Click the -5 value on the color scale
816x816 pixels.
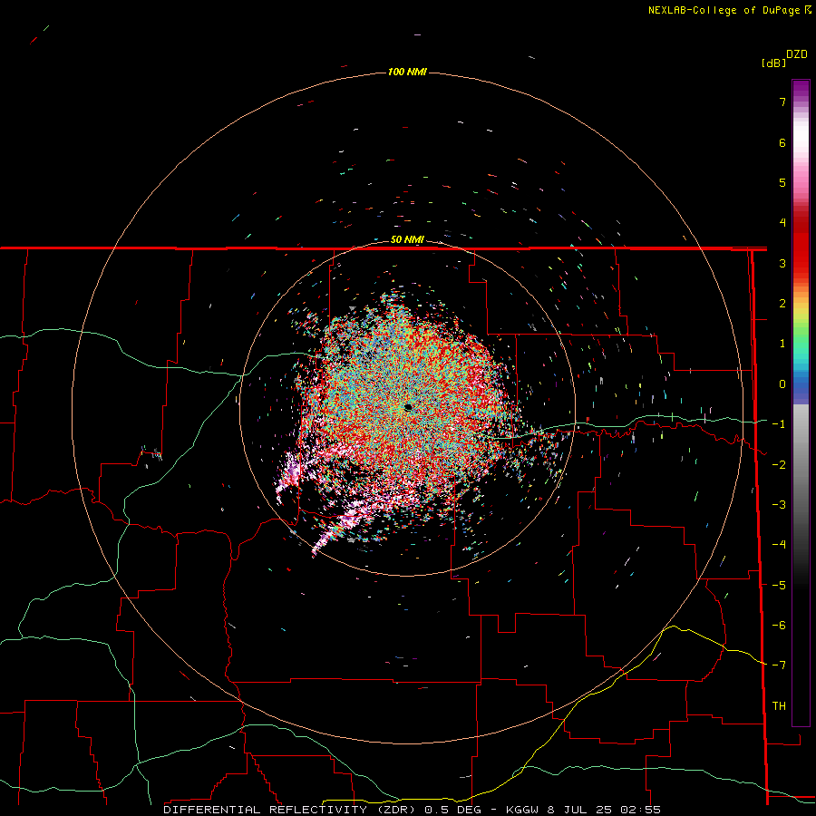(779, 586)
